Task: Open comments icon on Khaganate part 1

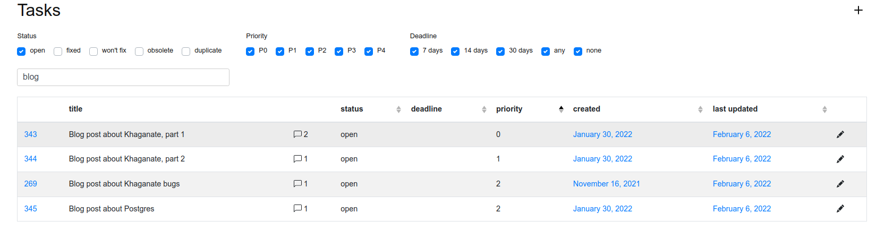Action: tap(297, 134)
